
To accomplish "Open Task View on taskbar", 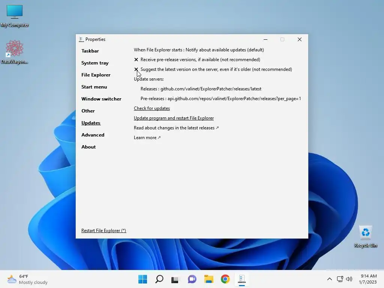I will pyautogui.click(x=175, y=279).
